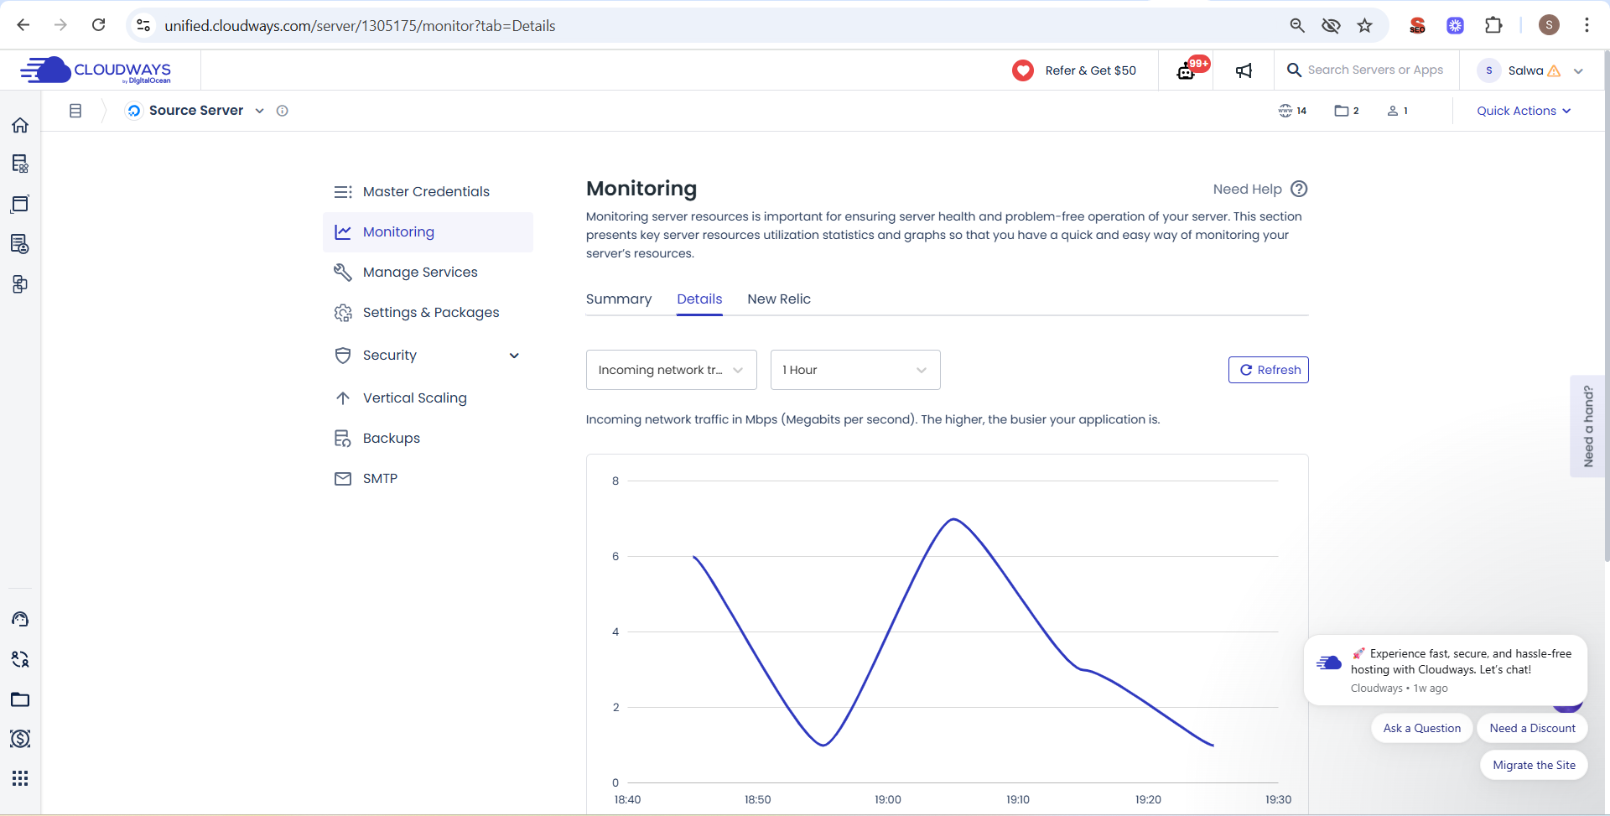Open the Incoming network traffic dropdown
The height and width of the screenshot is (816, 1610).
[671, 370]
